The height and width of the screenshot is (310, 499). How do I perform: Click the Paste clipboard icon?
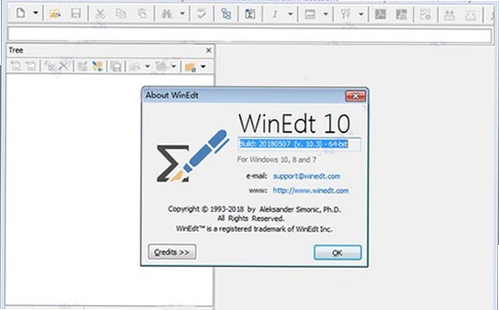[141, 14]
